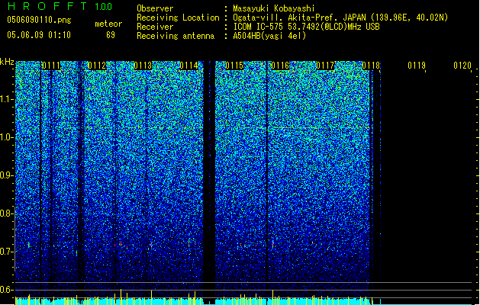The image size is (480, 305).
Task: Click the 0120 time marker
Action: coord(462,66)
